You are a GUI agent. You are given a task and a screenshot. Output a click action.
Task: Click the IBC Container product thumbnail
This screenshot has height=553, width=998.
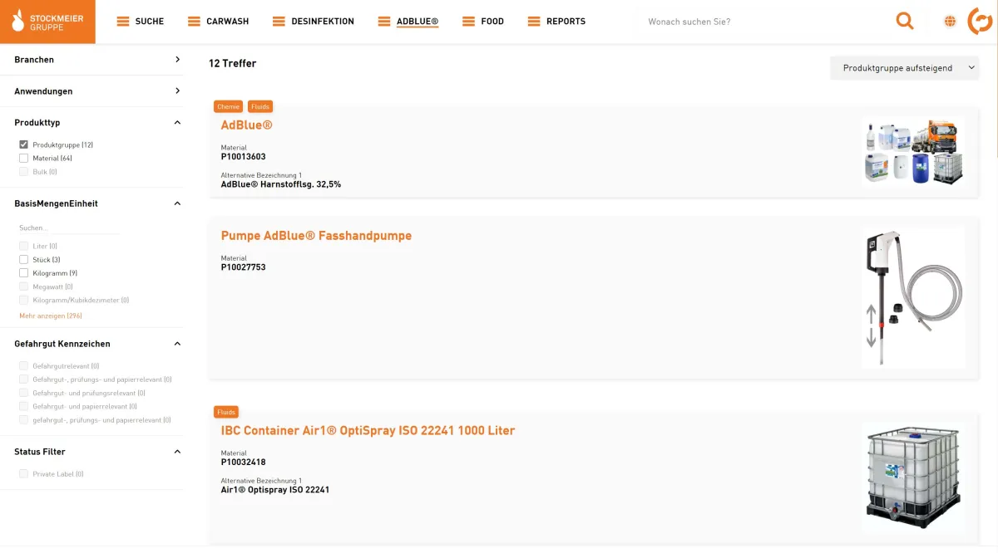pyautogui.click(x=912, y=477)
